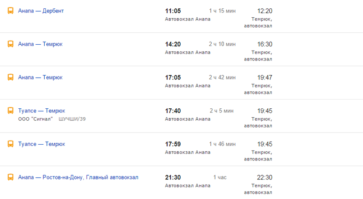Click the bus icon for the 17:59 Туапсе — Темрюк trip
363x199 pixels.
pos(11,144)
